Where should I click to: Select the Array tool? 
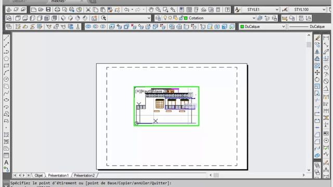[317, 65]
